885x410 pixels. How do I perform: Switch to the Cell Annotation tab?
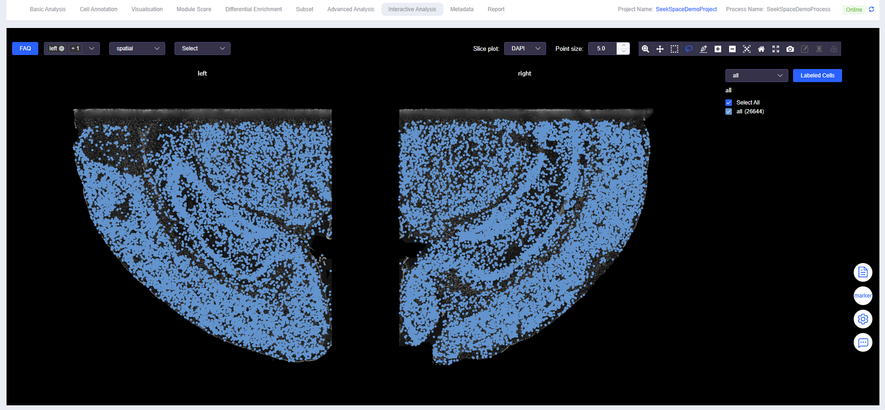click(x=98, y=9)
